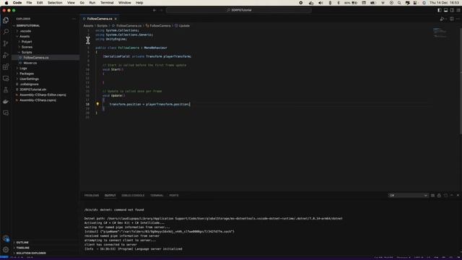Click the lightbulb code action icon
This screenshot has width=462, height=260.
coord(97,104)
